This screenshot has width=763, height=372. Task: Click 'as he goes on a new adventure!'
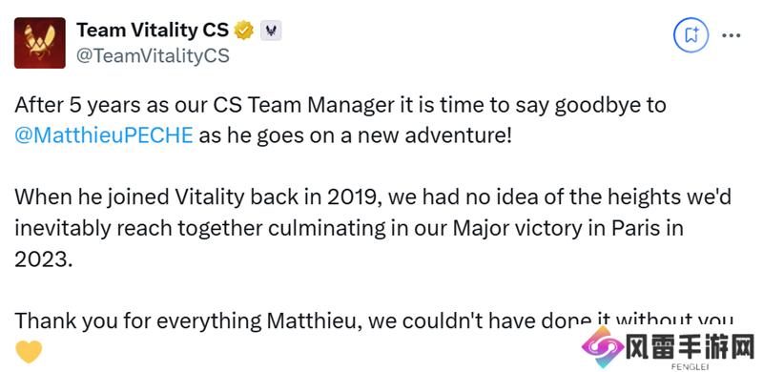click(355, 135)
